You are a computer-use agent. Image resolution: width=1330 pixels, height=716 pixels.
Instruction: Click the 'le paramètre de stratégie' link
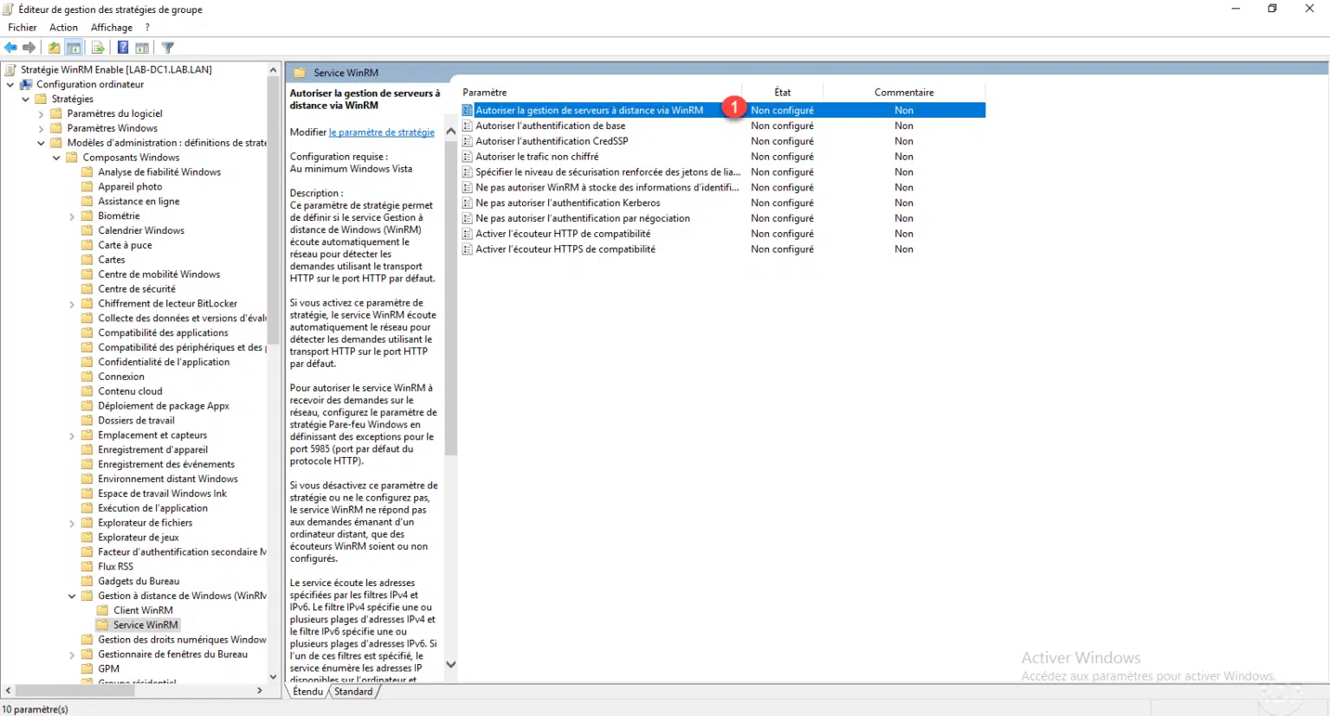[381, 132]
